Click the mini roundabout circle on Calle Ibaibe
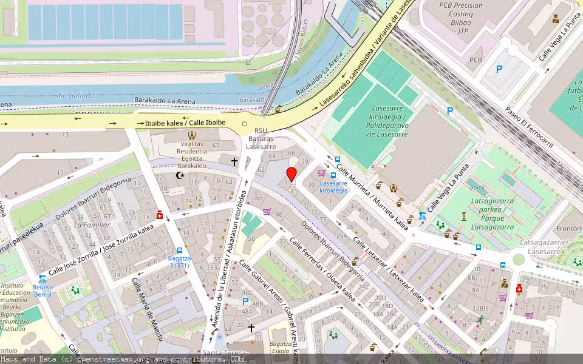 click(x=244, y=124)
